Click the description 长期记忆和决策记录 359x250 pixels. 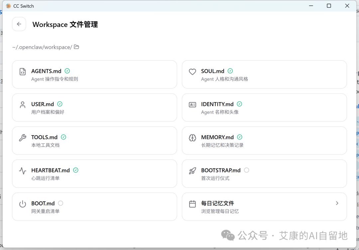click(222, 145)
